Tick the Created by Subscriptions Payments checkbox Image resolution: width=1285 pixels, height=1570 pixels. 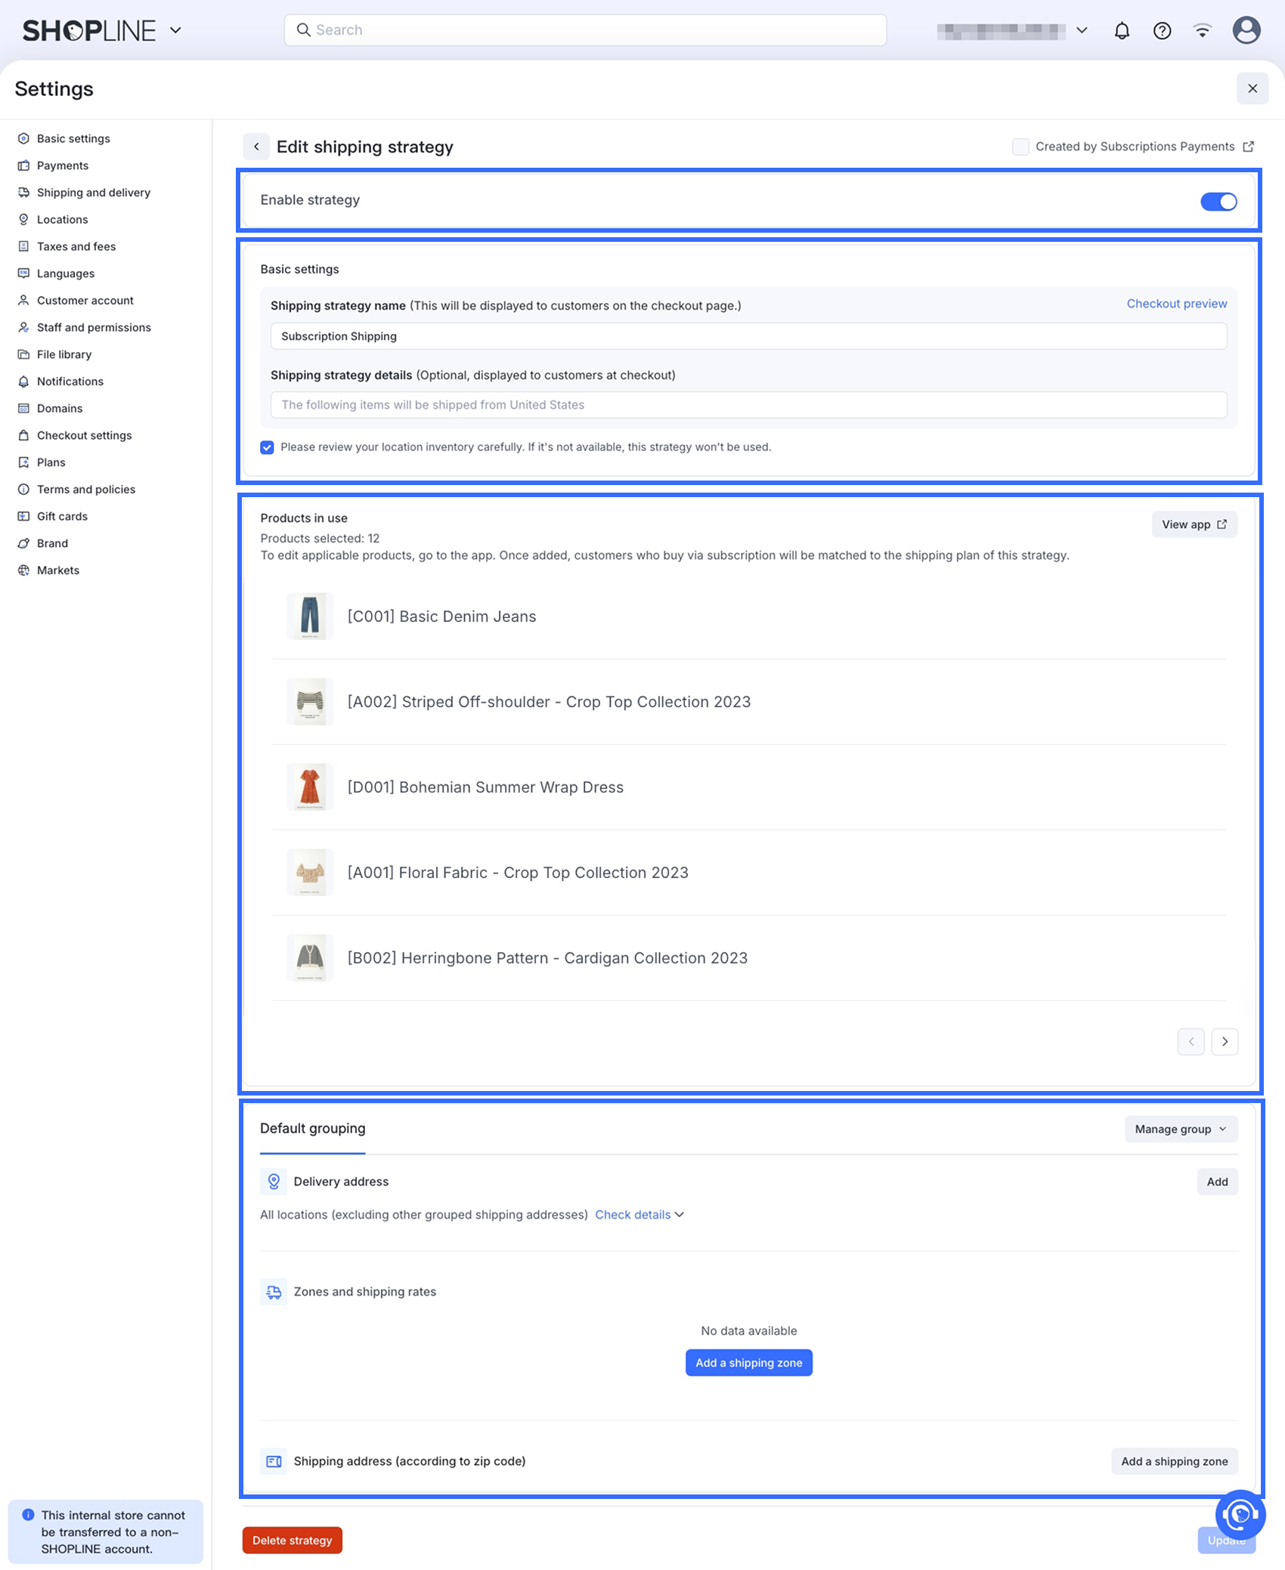click(1020, 147)
